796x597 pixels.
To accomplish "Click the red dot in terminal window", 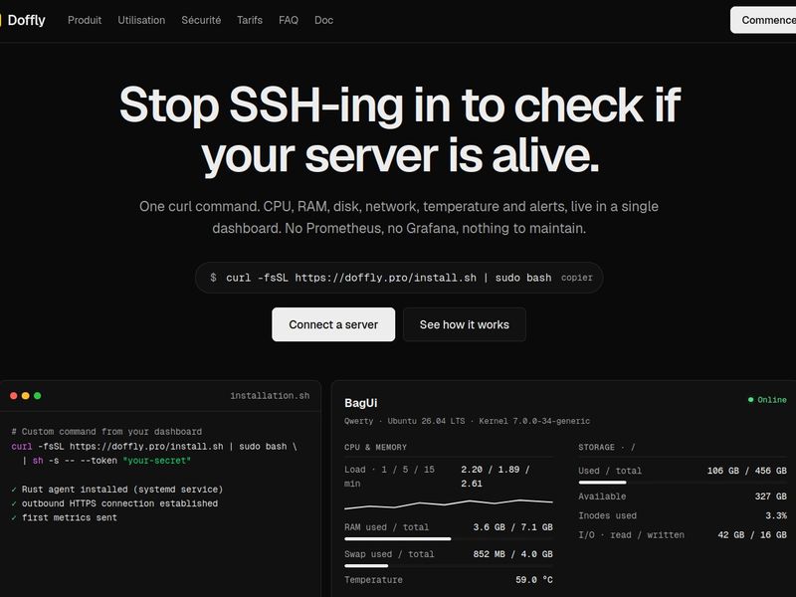I will pyautogui.click(x=14, y=395).
